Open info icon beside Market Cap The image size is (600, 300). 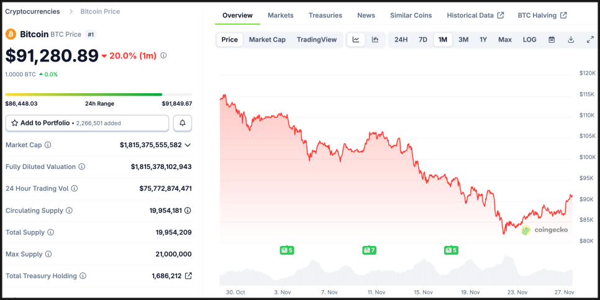tap(48, 145)
